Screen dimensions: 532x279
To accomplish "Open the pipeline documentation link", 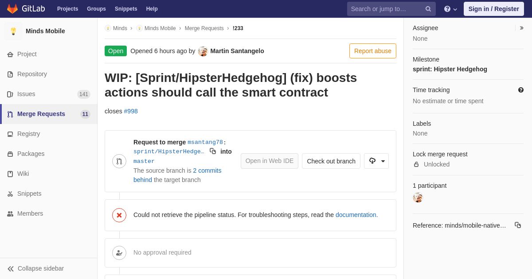I will tap(356, 215).
